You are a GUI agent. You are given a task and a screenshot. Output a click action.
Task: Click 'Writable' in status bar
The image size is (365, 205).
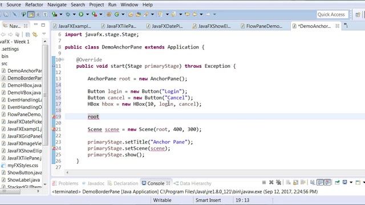pyautogui.click(x=162, y=200)
